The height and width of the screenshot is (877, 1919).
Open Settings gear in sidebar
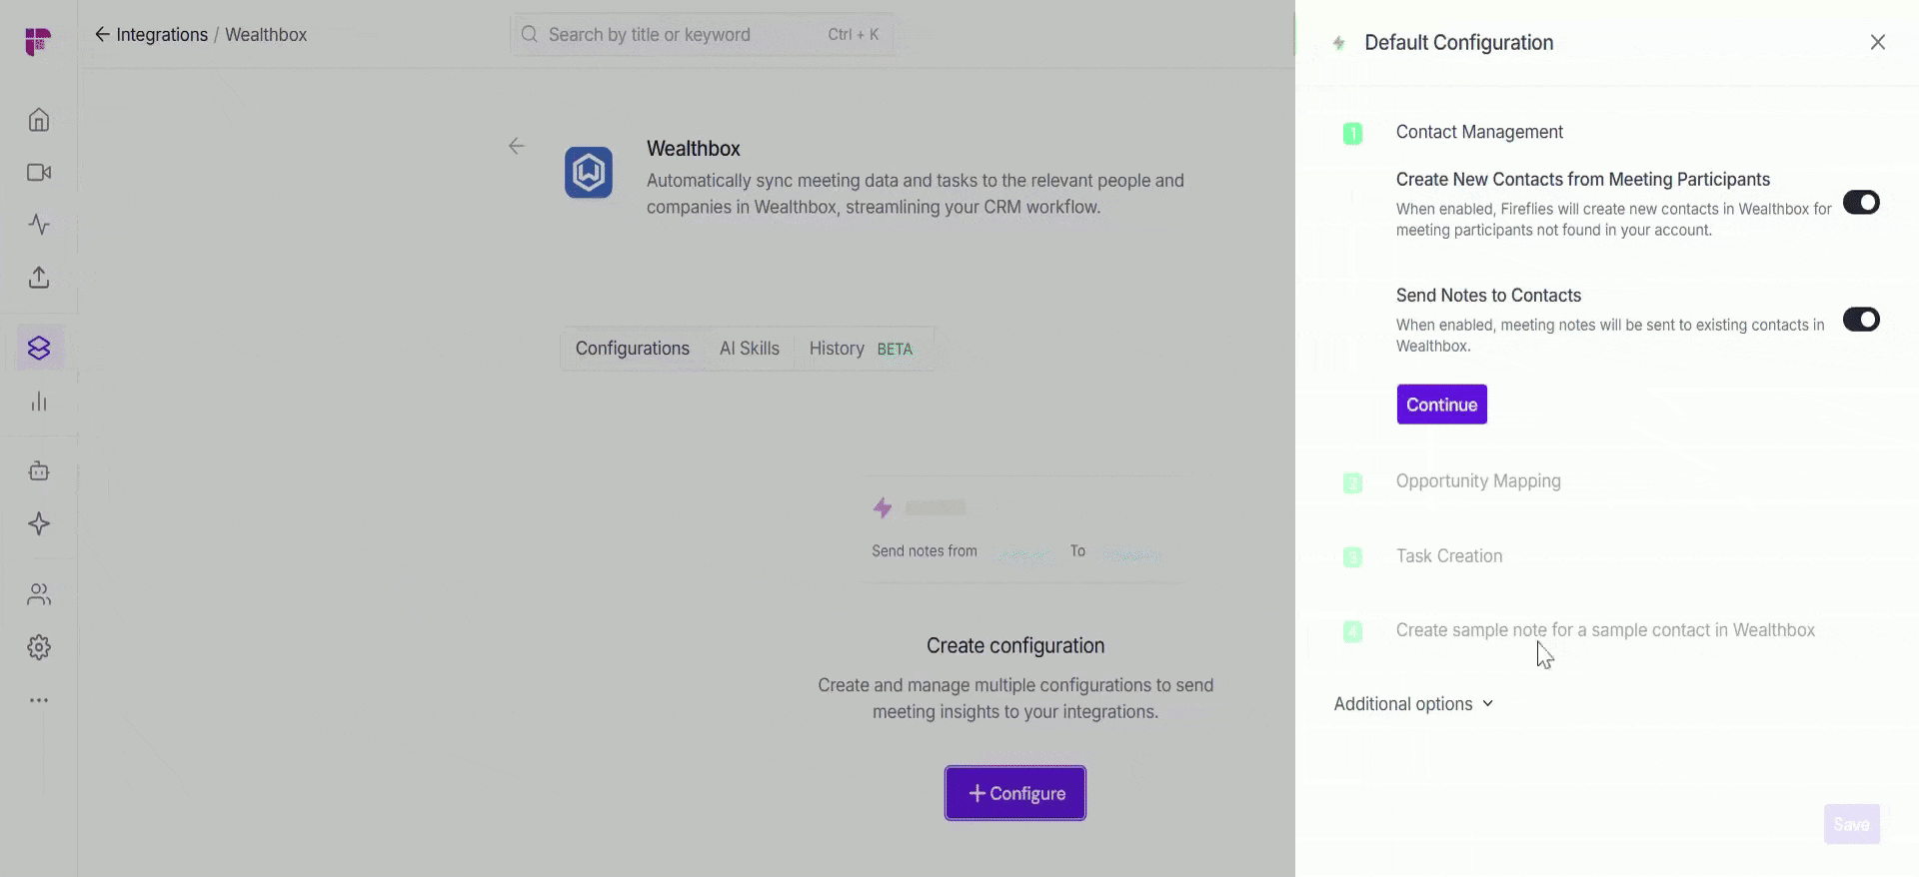(x=39, y=647)
